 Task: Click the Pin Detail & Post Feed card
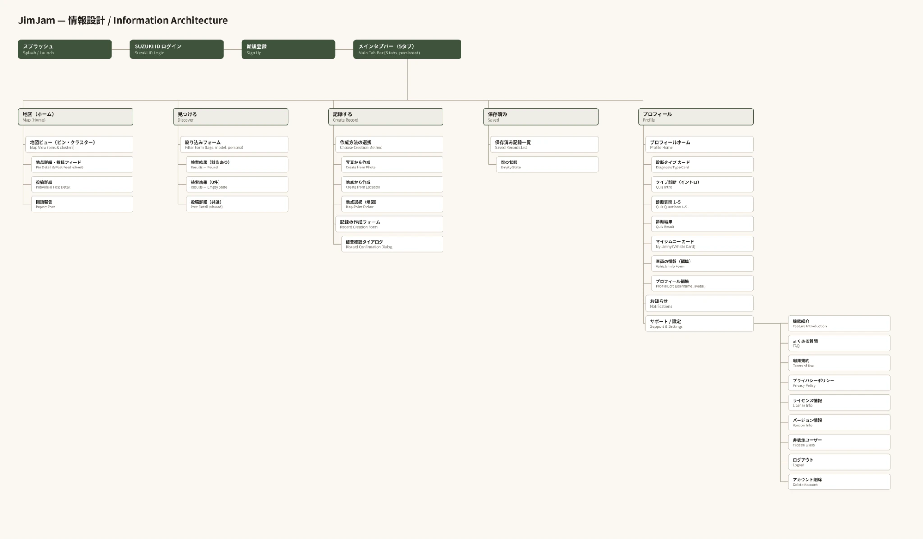[82, 164]
